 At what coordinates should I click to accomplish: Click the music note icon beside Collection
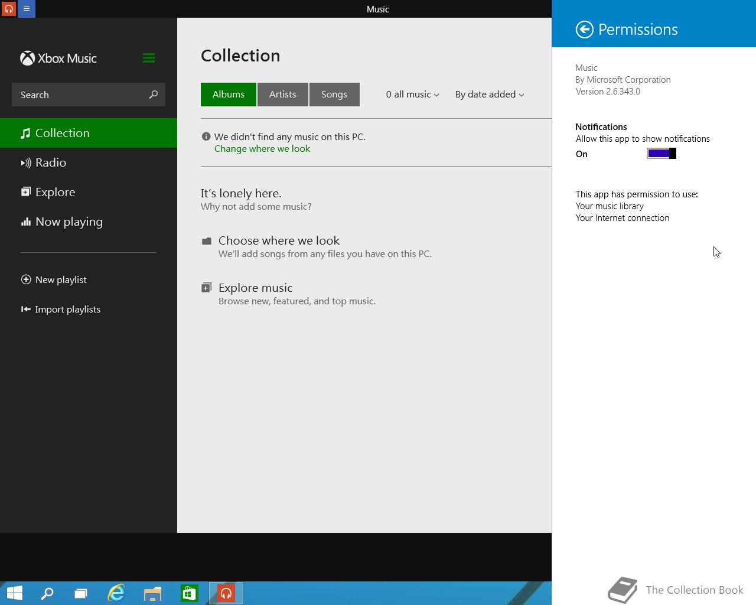(x=25, y=134)
